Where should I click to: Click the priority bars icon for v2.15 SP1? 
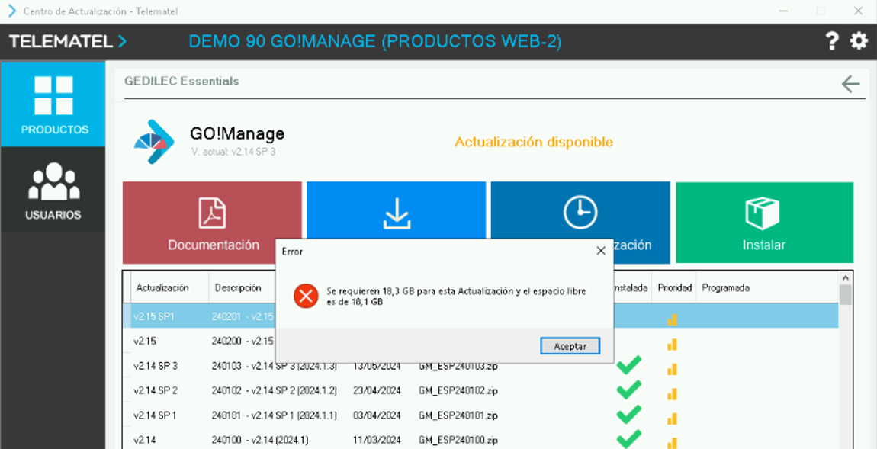pyautogui.click(x=673, y=319)
